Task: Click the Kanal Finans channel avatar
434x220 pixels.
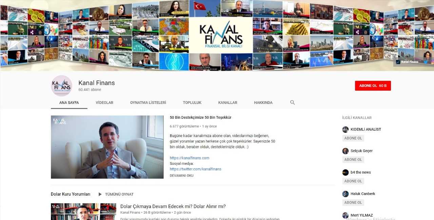Action: click(61, 86)
